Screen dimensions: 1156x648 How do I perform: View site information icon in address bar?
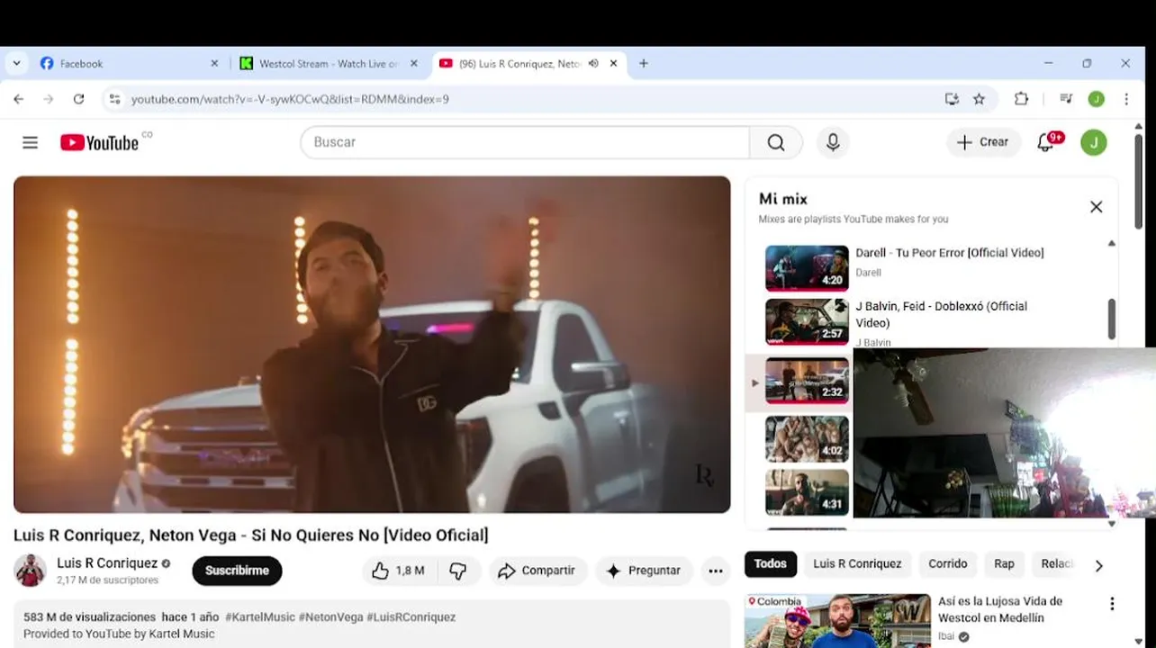[114, 99]
